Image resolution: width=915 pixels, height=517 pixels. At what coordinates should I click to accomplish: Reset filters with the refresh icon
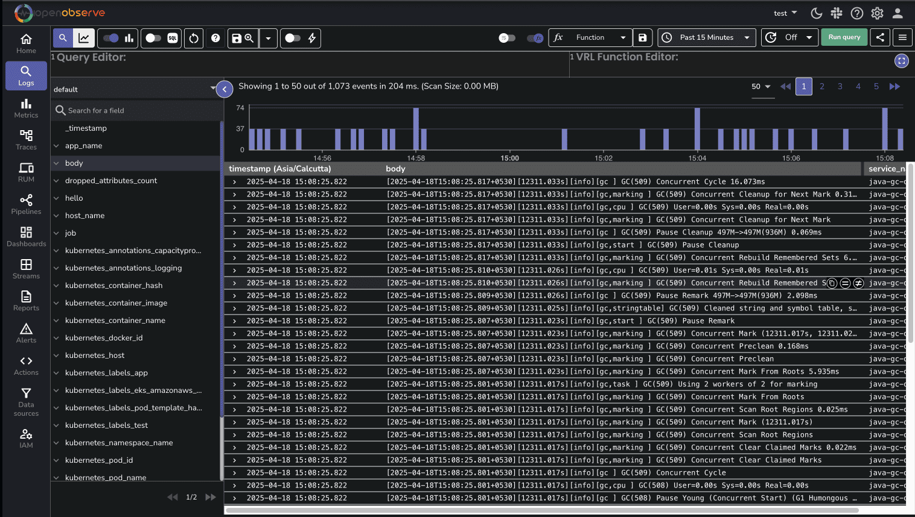[x=194, y=38]
